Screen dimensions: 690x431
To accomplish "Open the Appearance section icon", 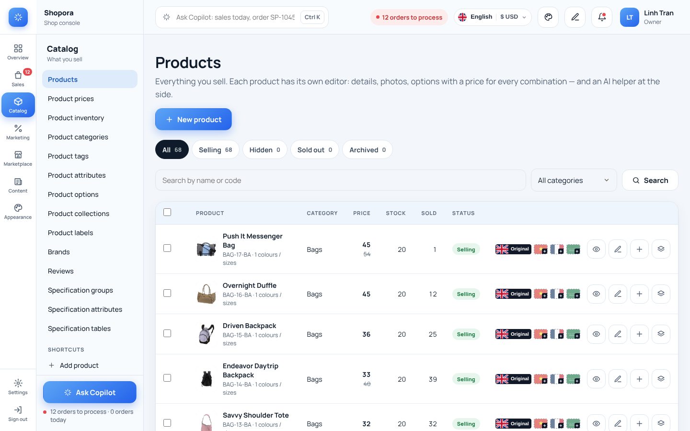I will pos(18,211).
